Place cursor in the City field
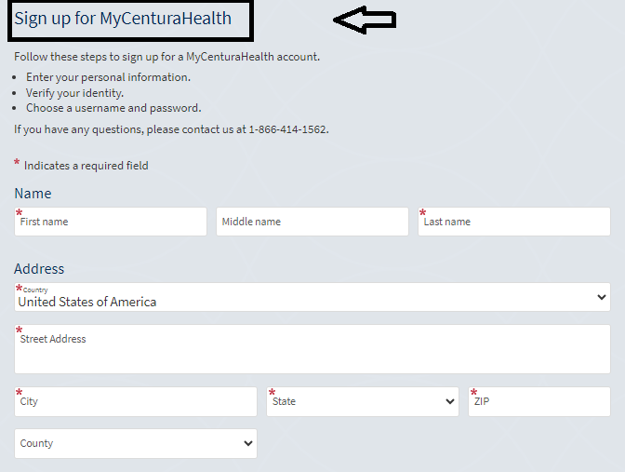This screenshot has width=625, height=472. click(135, 402)
